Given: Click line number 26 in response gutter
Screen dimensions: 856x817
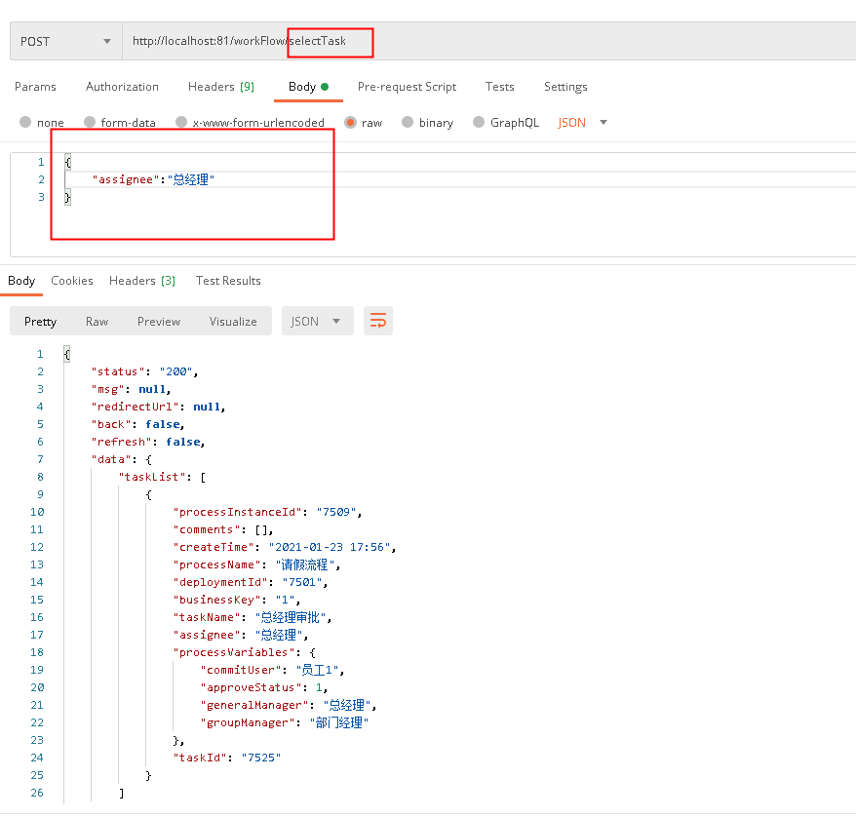Looking at the screenshot, I should (x=37, y=793).
